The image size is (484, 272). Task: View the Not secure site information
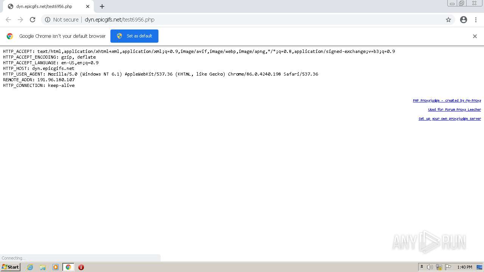[62, 20]
